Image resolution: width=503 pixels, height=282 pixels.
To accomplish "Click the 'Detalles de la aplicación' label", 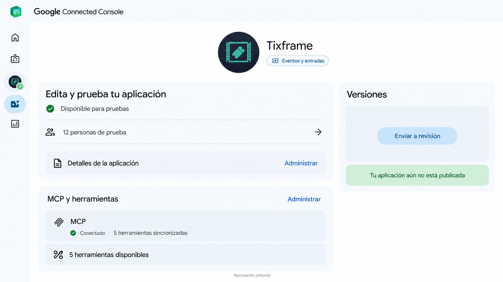I will [x=103, y=163].
